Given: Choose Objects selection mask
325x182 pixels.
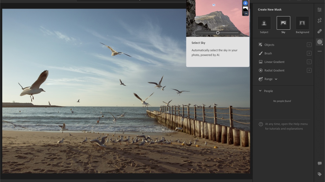Looking at the screenshot, I should pos(269,45).
